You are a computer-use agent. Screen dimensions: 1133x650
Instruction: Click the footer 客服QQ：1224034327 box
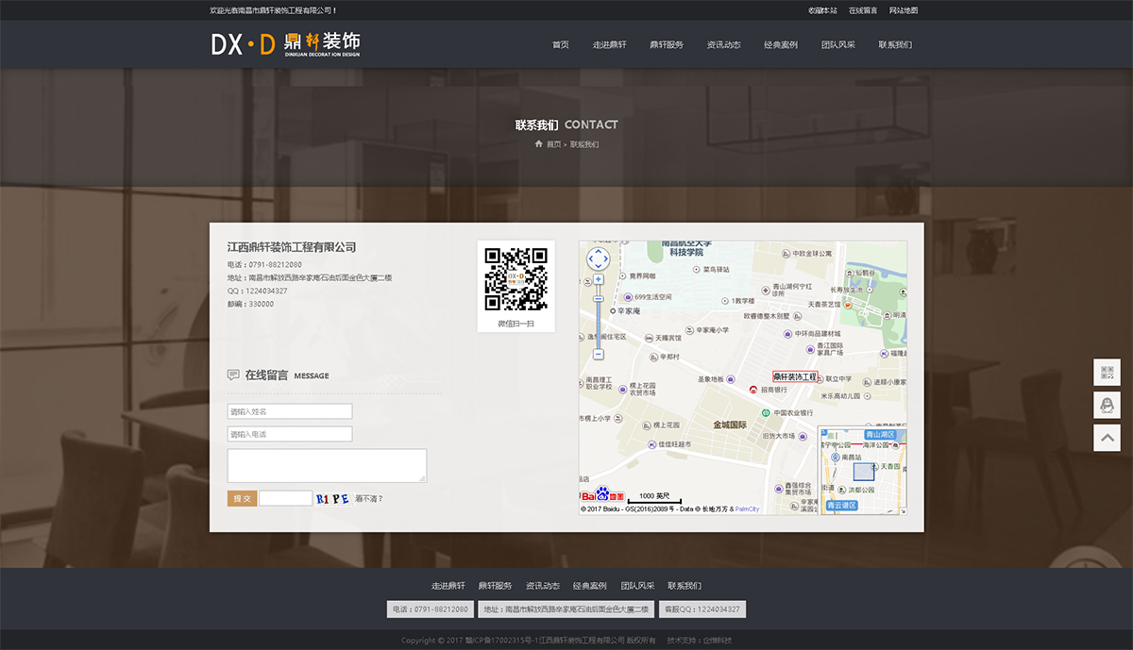point(702,609)
